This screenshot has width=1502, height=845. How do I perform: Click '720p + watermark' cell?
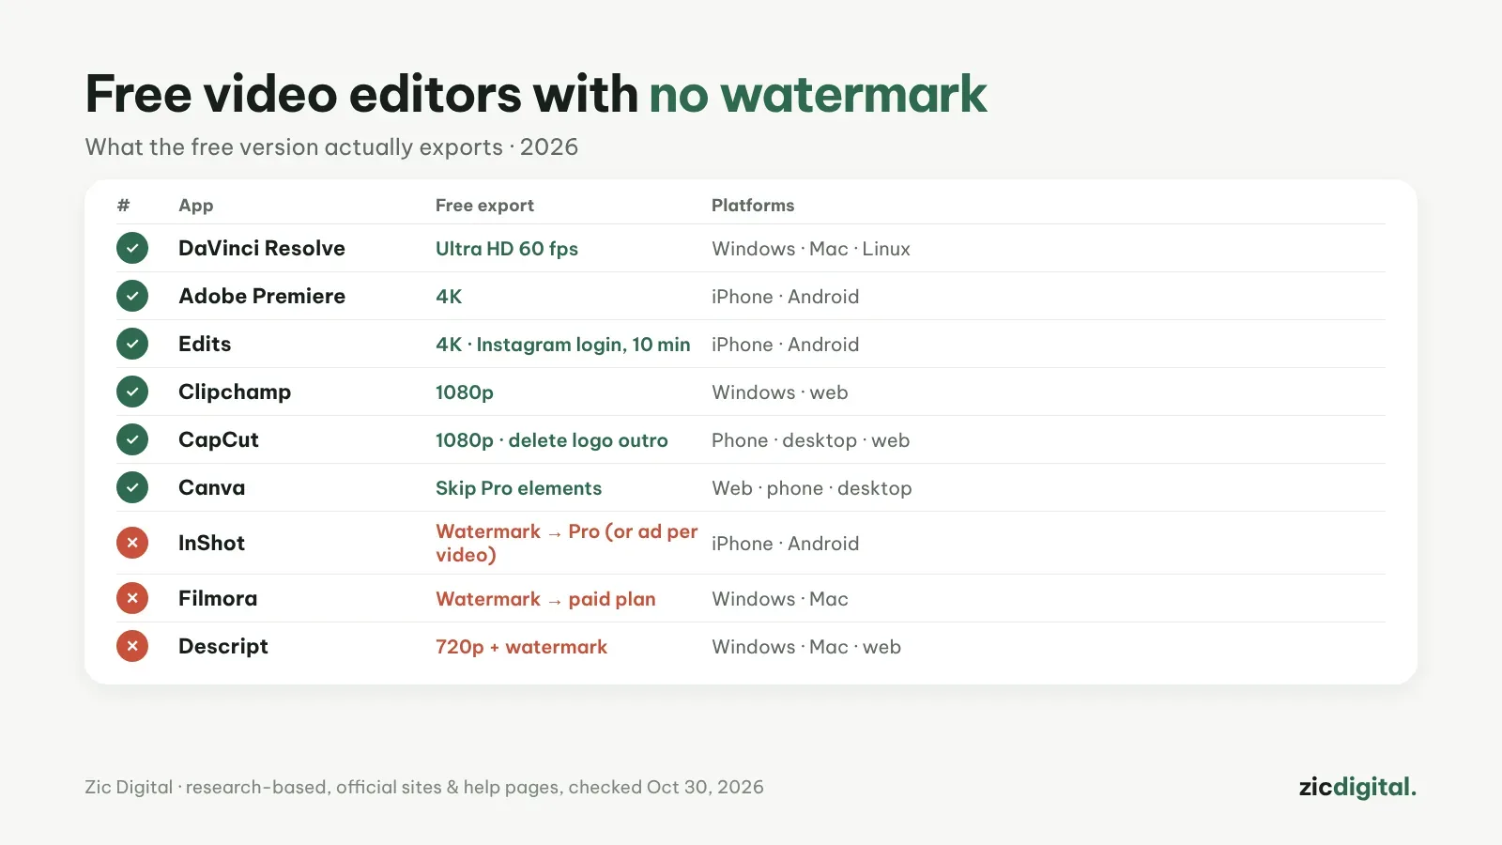point(521,647)
